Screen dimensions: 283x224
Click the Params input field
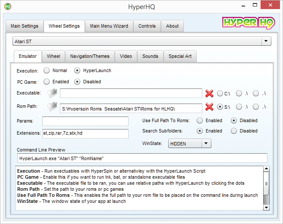pos(85,121)
